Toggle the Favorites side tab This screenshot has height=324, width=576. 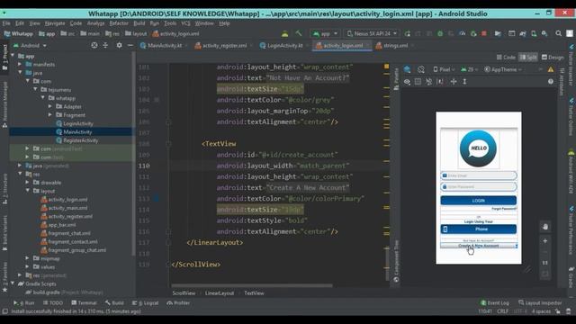click(4, 278)
